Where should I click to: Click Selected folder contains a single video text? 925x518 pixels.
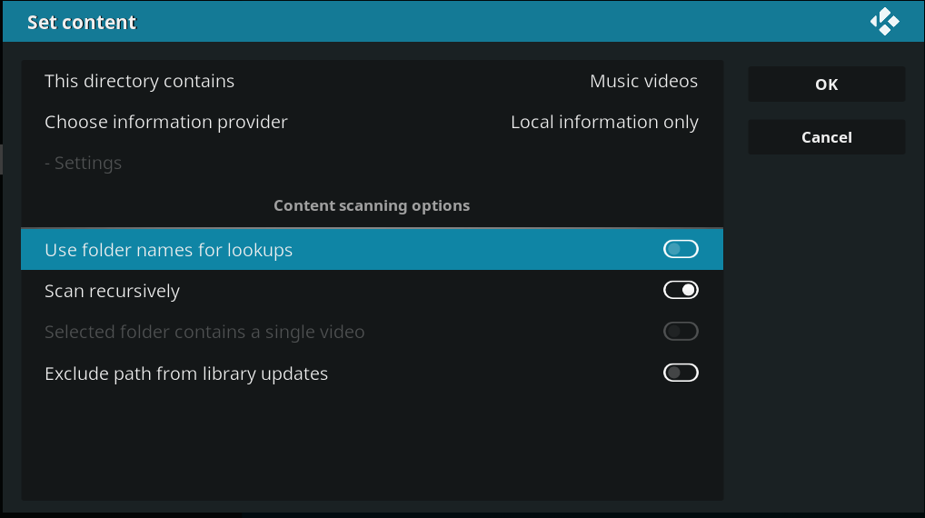(204, 332)
